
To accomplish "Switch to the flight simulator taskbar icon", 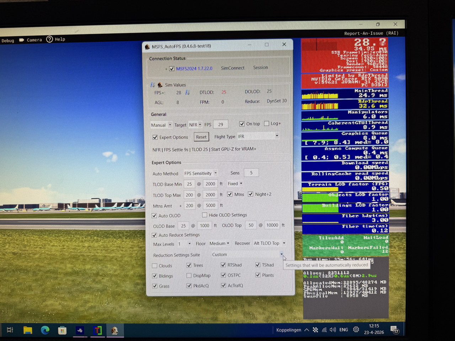I will (80, 330).
